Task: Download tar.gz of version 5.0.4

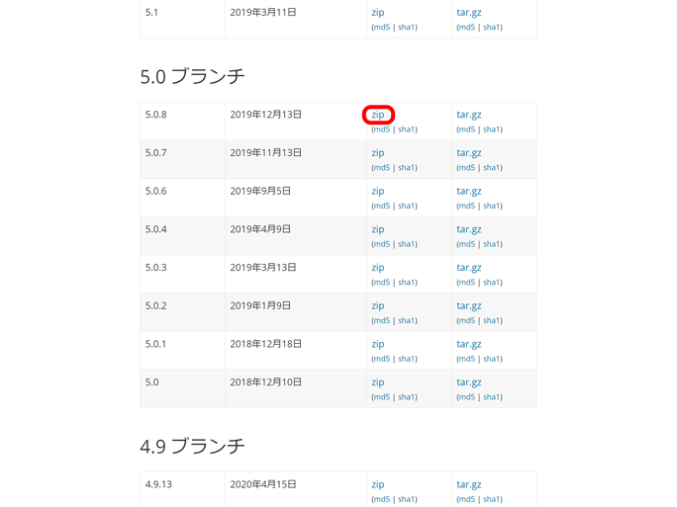Action: click(x=469, y=230)
